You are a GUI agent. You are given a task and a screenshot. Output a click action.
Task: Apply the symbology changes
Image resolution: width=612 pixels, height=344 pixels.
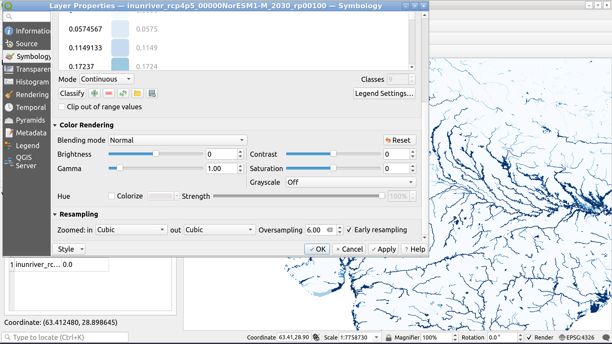pos(383,249)
